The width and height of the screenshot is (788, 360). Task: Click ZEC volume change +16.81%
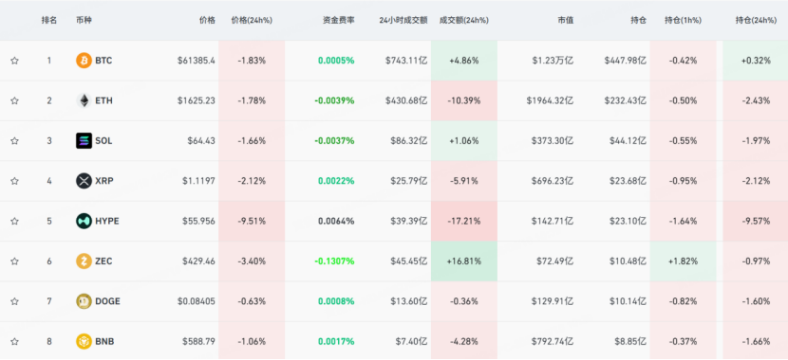click(464, 261)
